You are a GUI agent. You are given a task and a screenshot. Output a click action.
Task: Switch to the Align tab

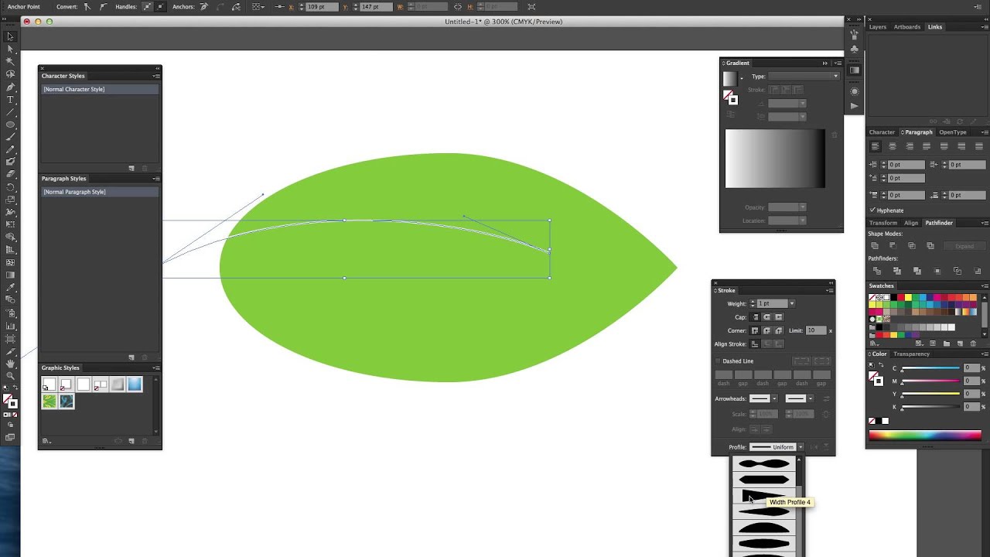[x=911, y=223]
